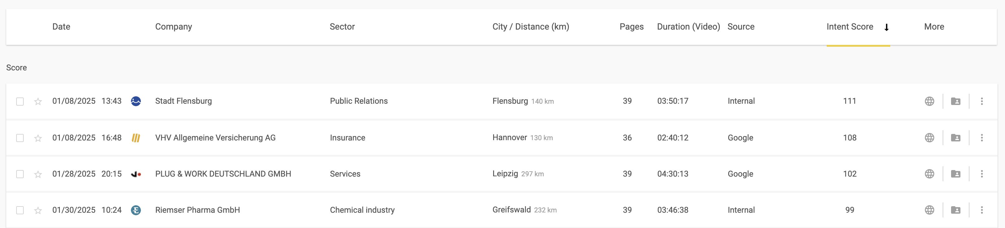Sort table by Date column header
This screenshot has width=1005, height=228.
[x=61, y=27]
